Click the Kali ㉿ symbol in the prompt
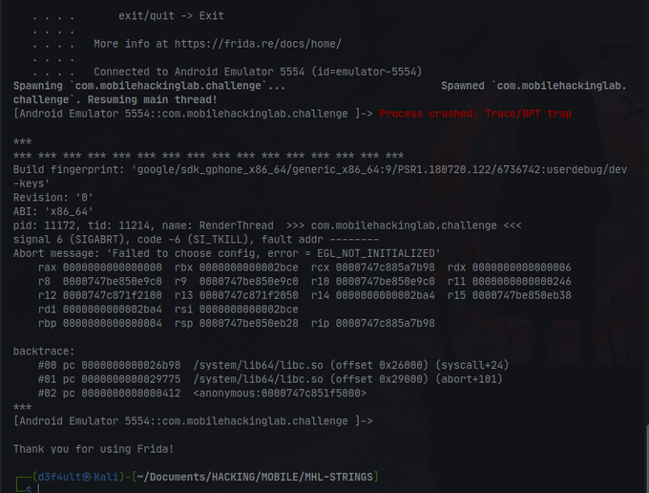Screen dimensions: 649x493 click(87, 478)
